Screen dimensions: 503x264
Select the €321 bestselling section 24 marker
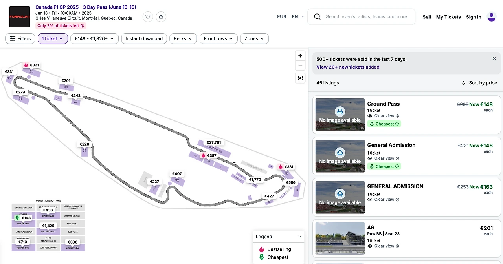(31, 65)
